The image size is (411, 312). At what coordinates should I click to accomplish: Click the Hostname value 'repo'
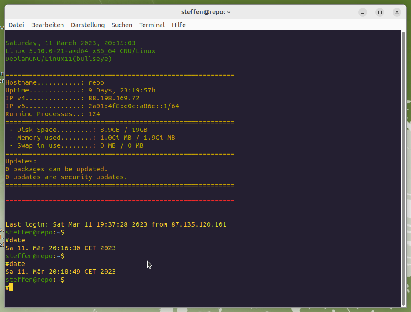(x=96, y=83)
